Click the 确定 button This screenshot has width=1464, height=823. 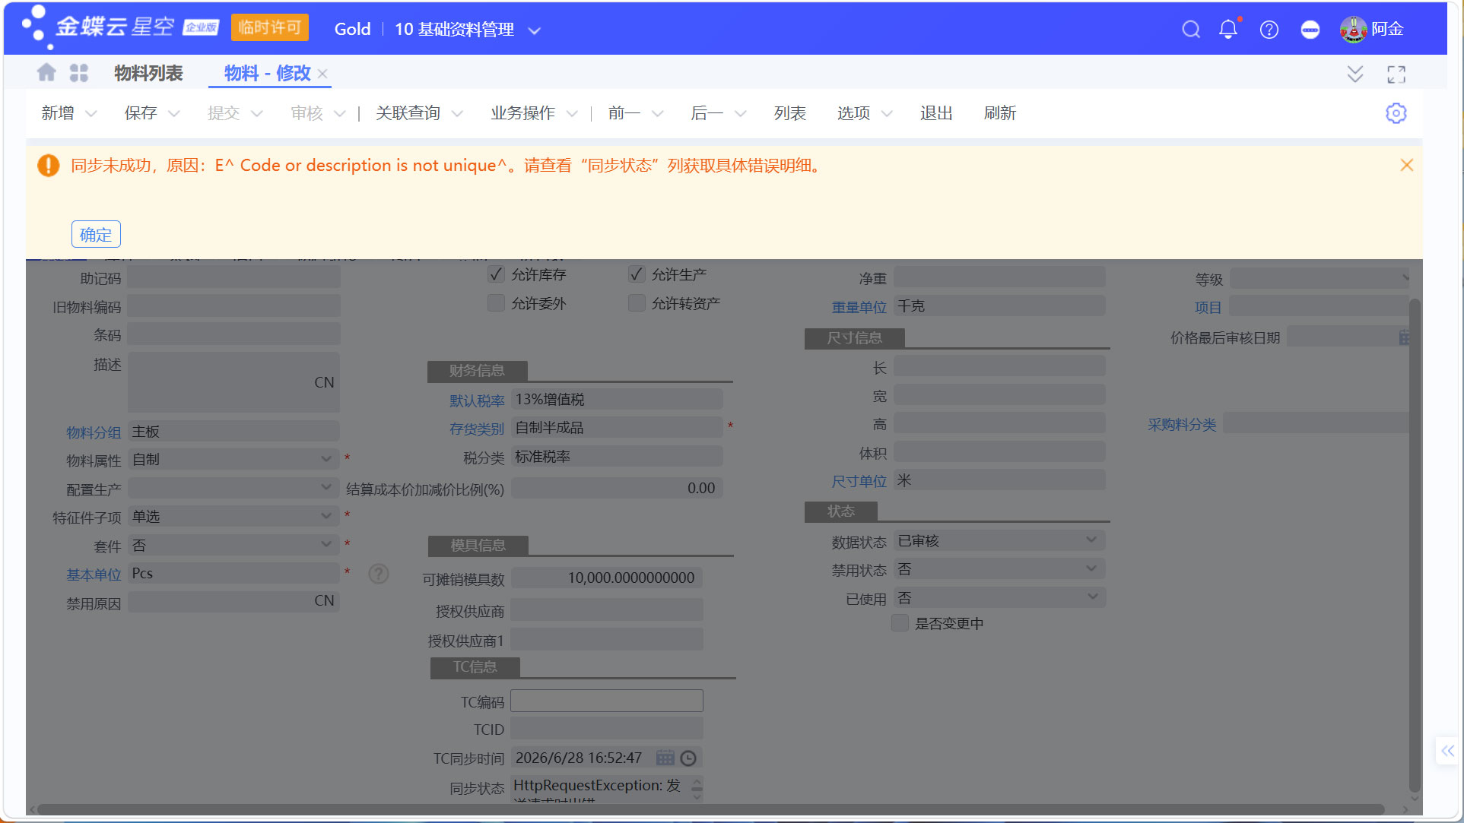[x=96, y=234]
